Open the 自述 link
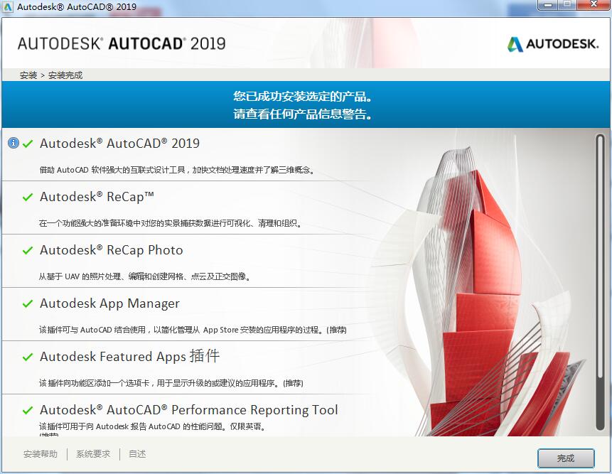Viewport: 612px width, 474px height. pos(136,453)
